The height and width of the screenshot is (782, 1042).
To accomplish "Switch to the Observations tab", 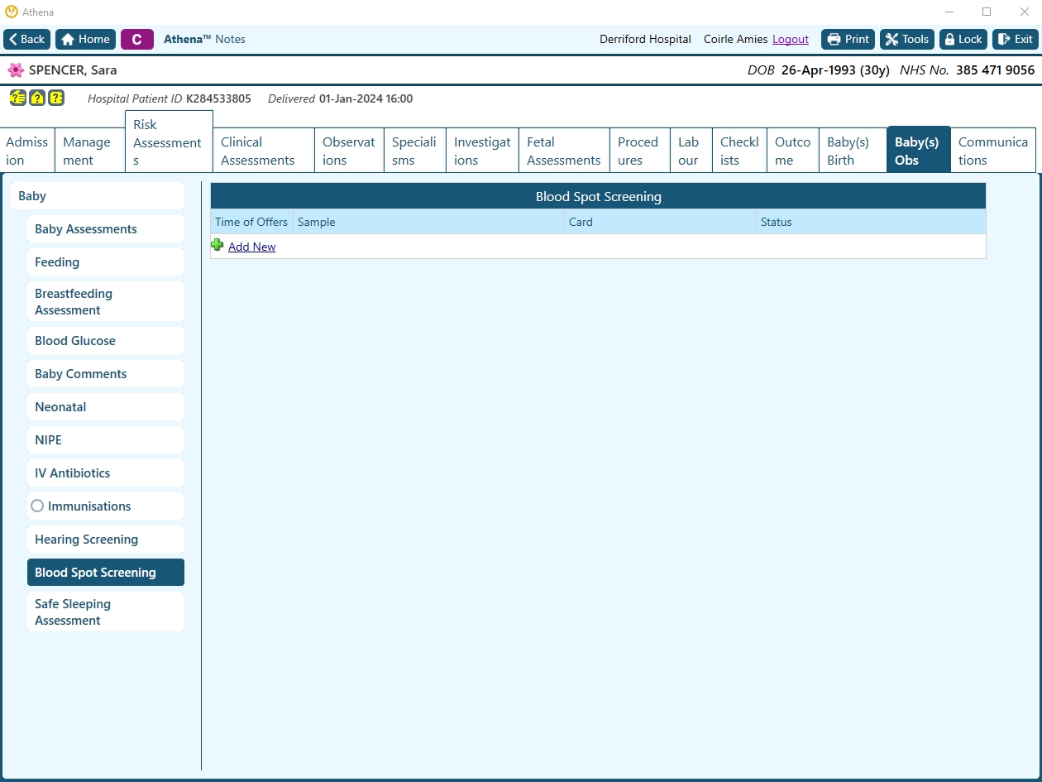I will click(349, 151).
